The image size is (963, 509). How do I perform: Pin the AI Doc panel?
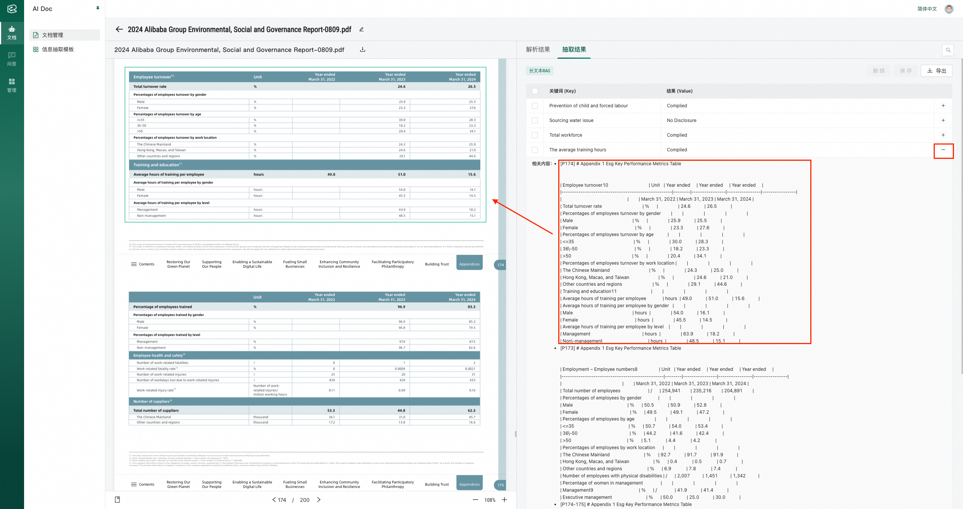[98, 8]
